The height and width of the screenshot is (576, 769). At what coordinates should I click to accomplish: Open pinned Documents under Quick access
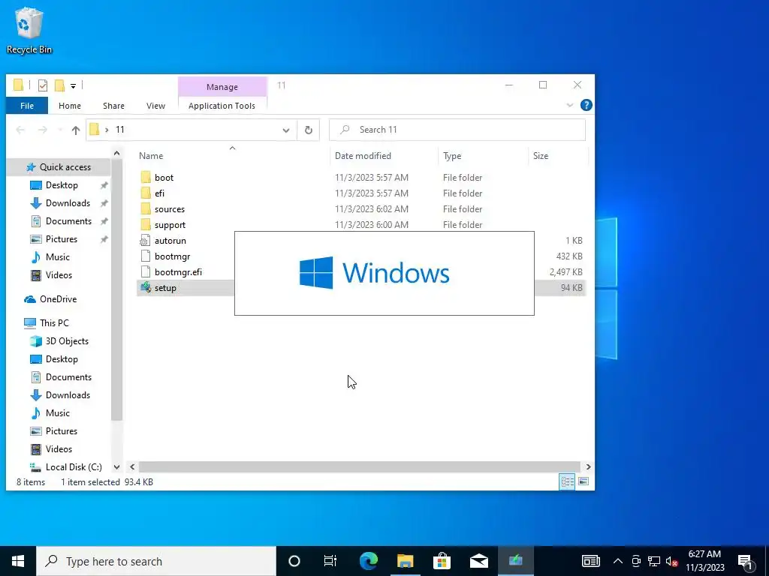[68, 221]
